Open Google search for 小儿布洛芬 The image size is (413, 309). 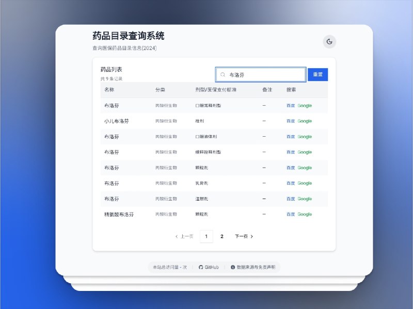coord(304,121)
